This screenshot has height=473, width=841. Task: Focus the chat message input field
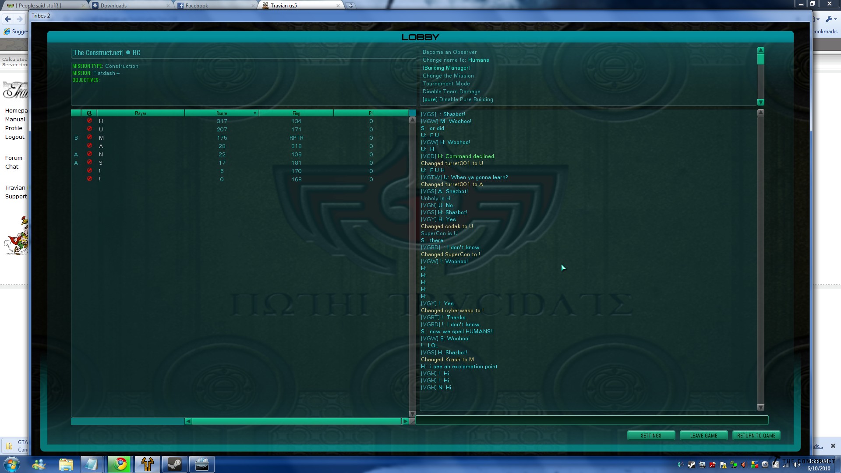pyautogui.click(x=592, y=420)
